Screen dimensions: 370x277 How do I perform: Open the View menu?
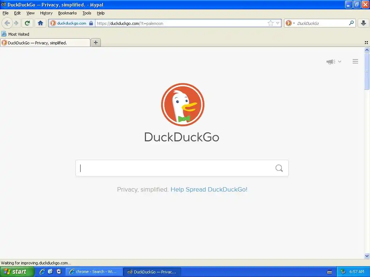(30, 13)
